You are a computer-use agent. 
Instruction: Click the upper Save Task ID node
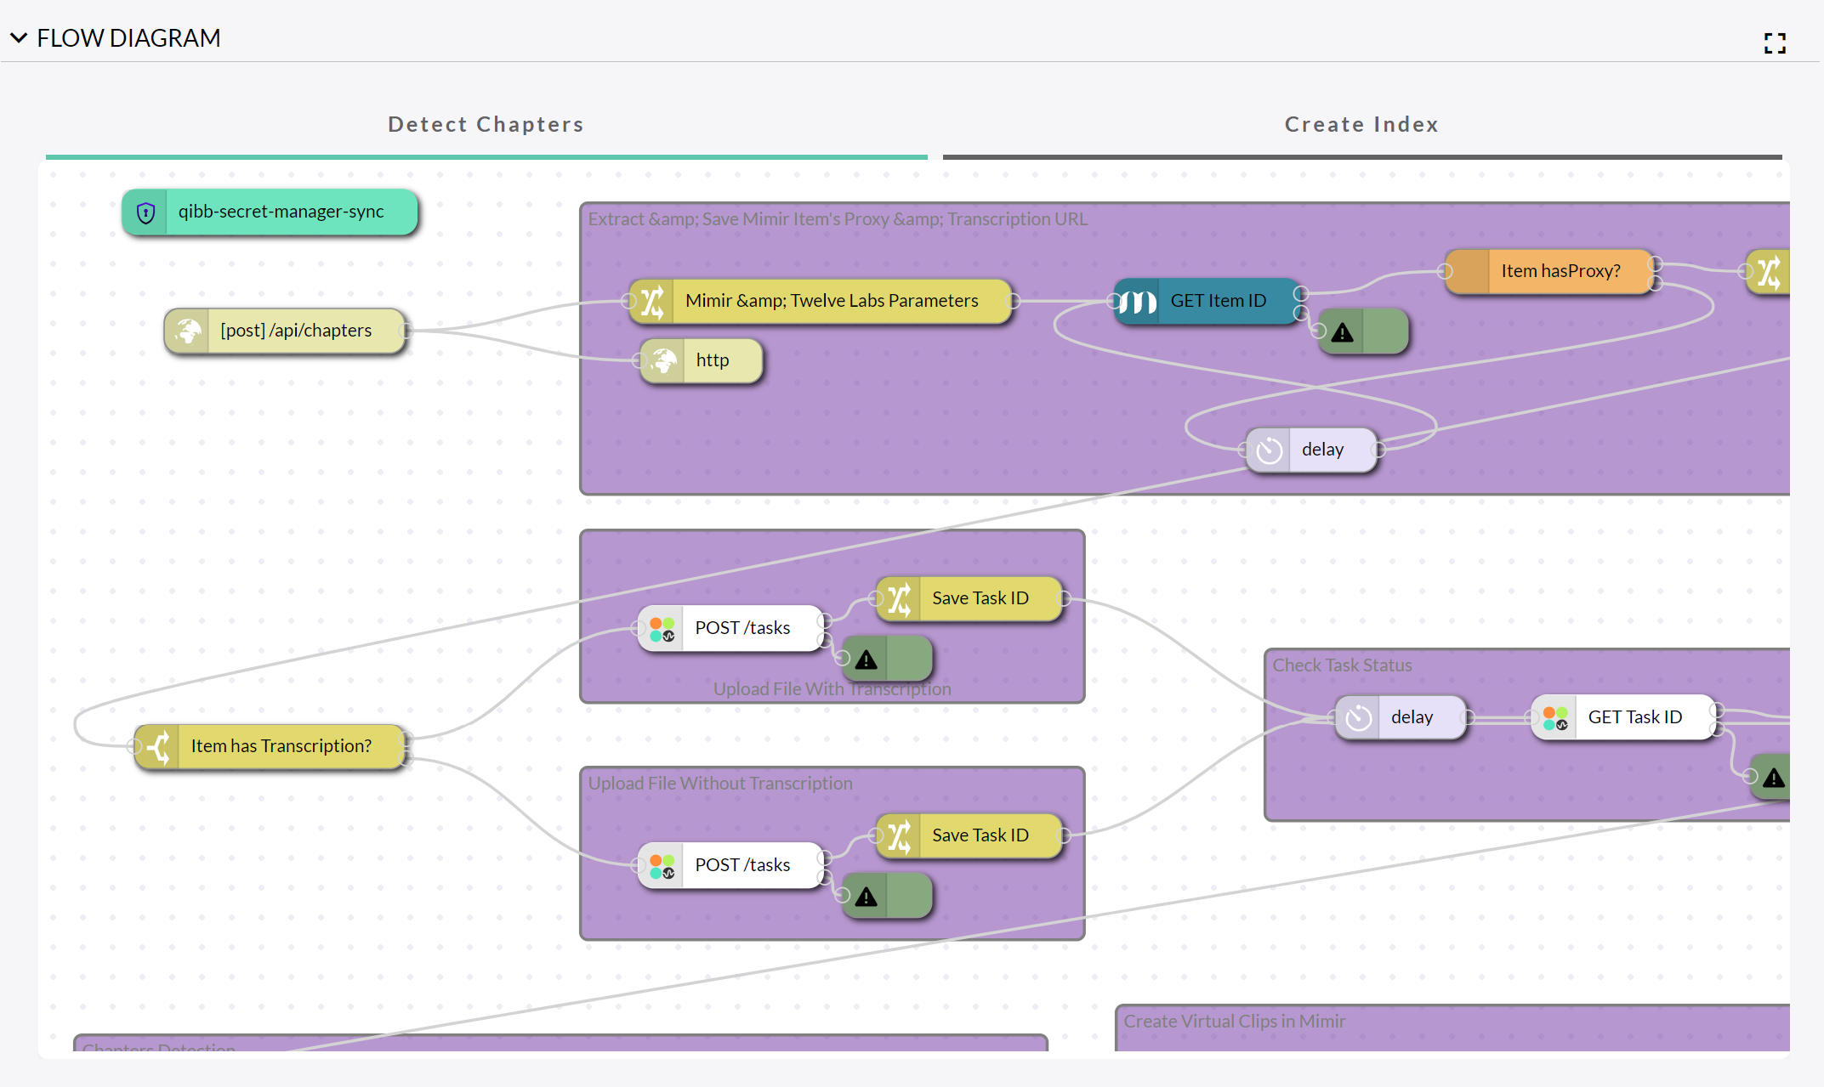(x=980, y=598)
